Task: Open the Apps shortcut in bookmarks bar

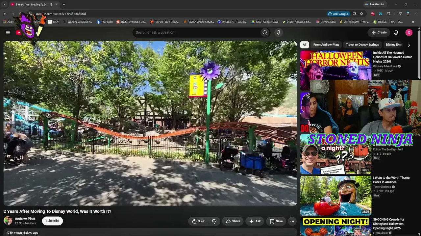Action: pyautogui.click(x=8, y=22)
